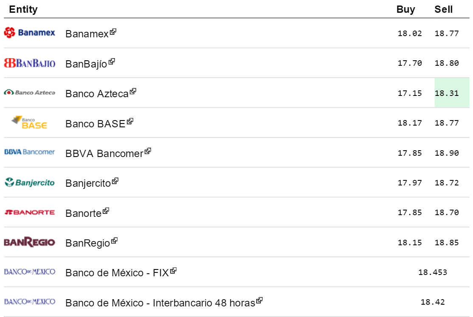Viewport: 473px width, 317px height.
Task: Click the BBVA Bancomer logo
Action: click(29, 152)
